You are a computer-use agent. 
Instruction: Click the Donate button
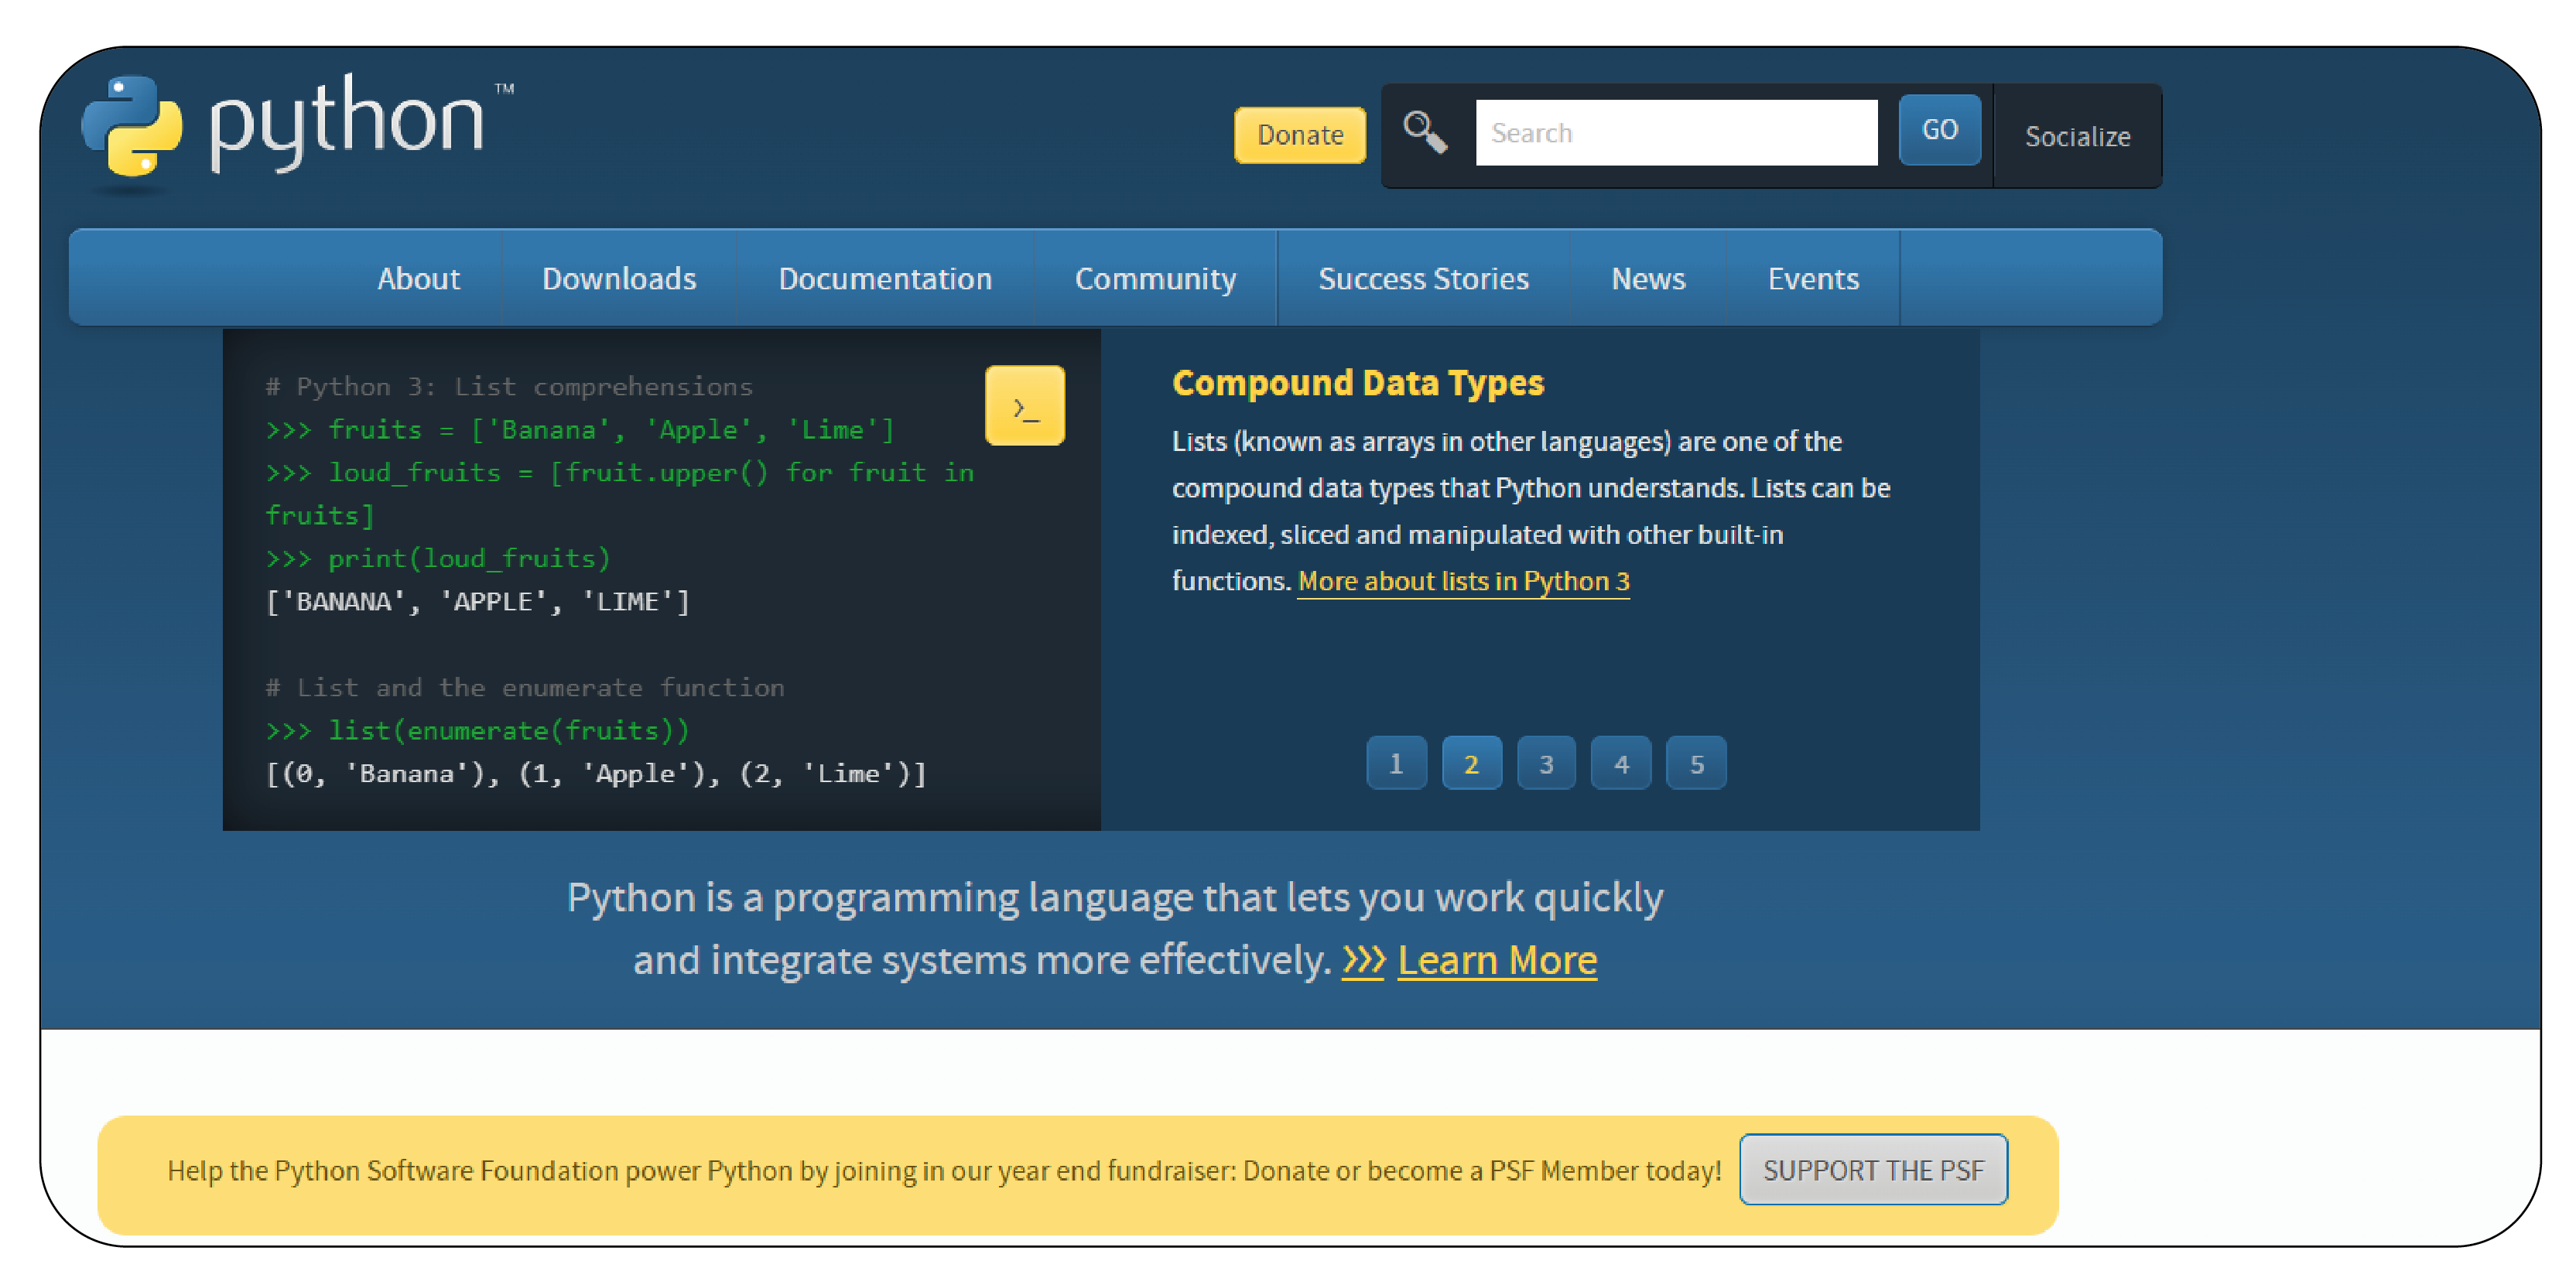click(x=1299, y=133)
